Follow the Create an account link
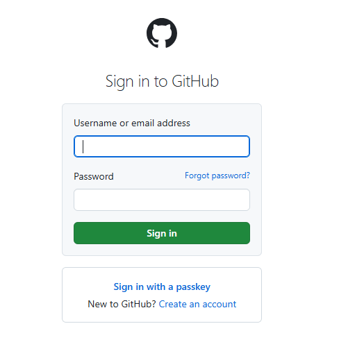Screen dimensions: 339x342 point(197,304)
